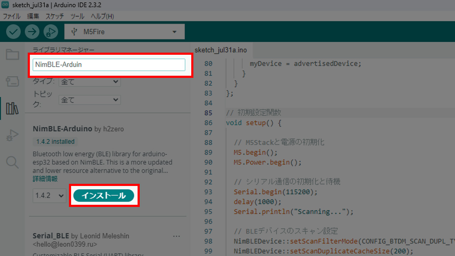Open the ファイル menu
This screenshot has width=455, height=256.
click(x=11, y=16)
